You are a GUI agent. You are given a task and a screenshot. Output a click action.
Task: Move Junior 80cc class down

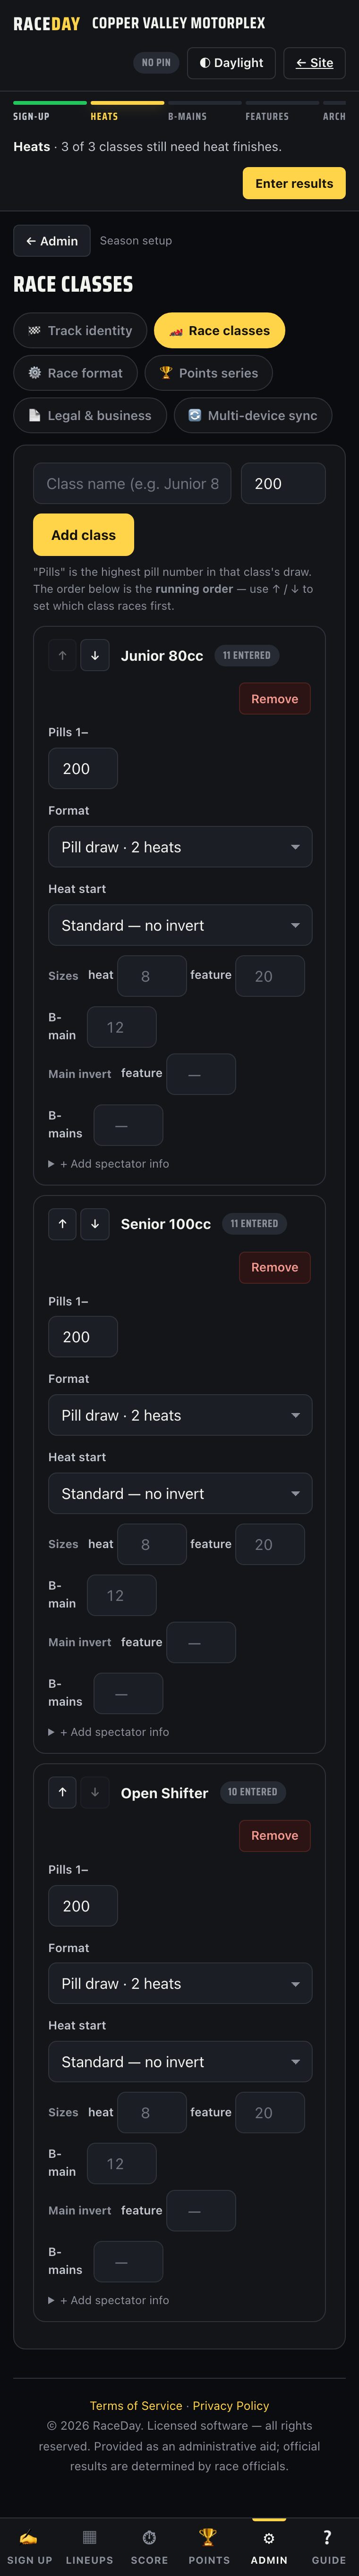pyautogui.click(x=95, y=655)
